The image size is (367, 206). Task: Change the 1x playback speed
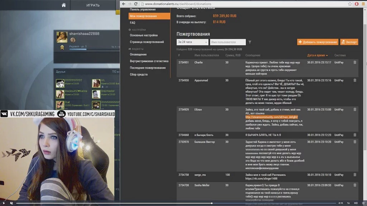pos(348,203)
